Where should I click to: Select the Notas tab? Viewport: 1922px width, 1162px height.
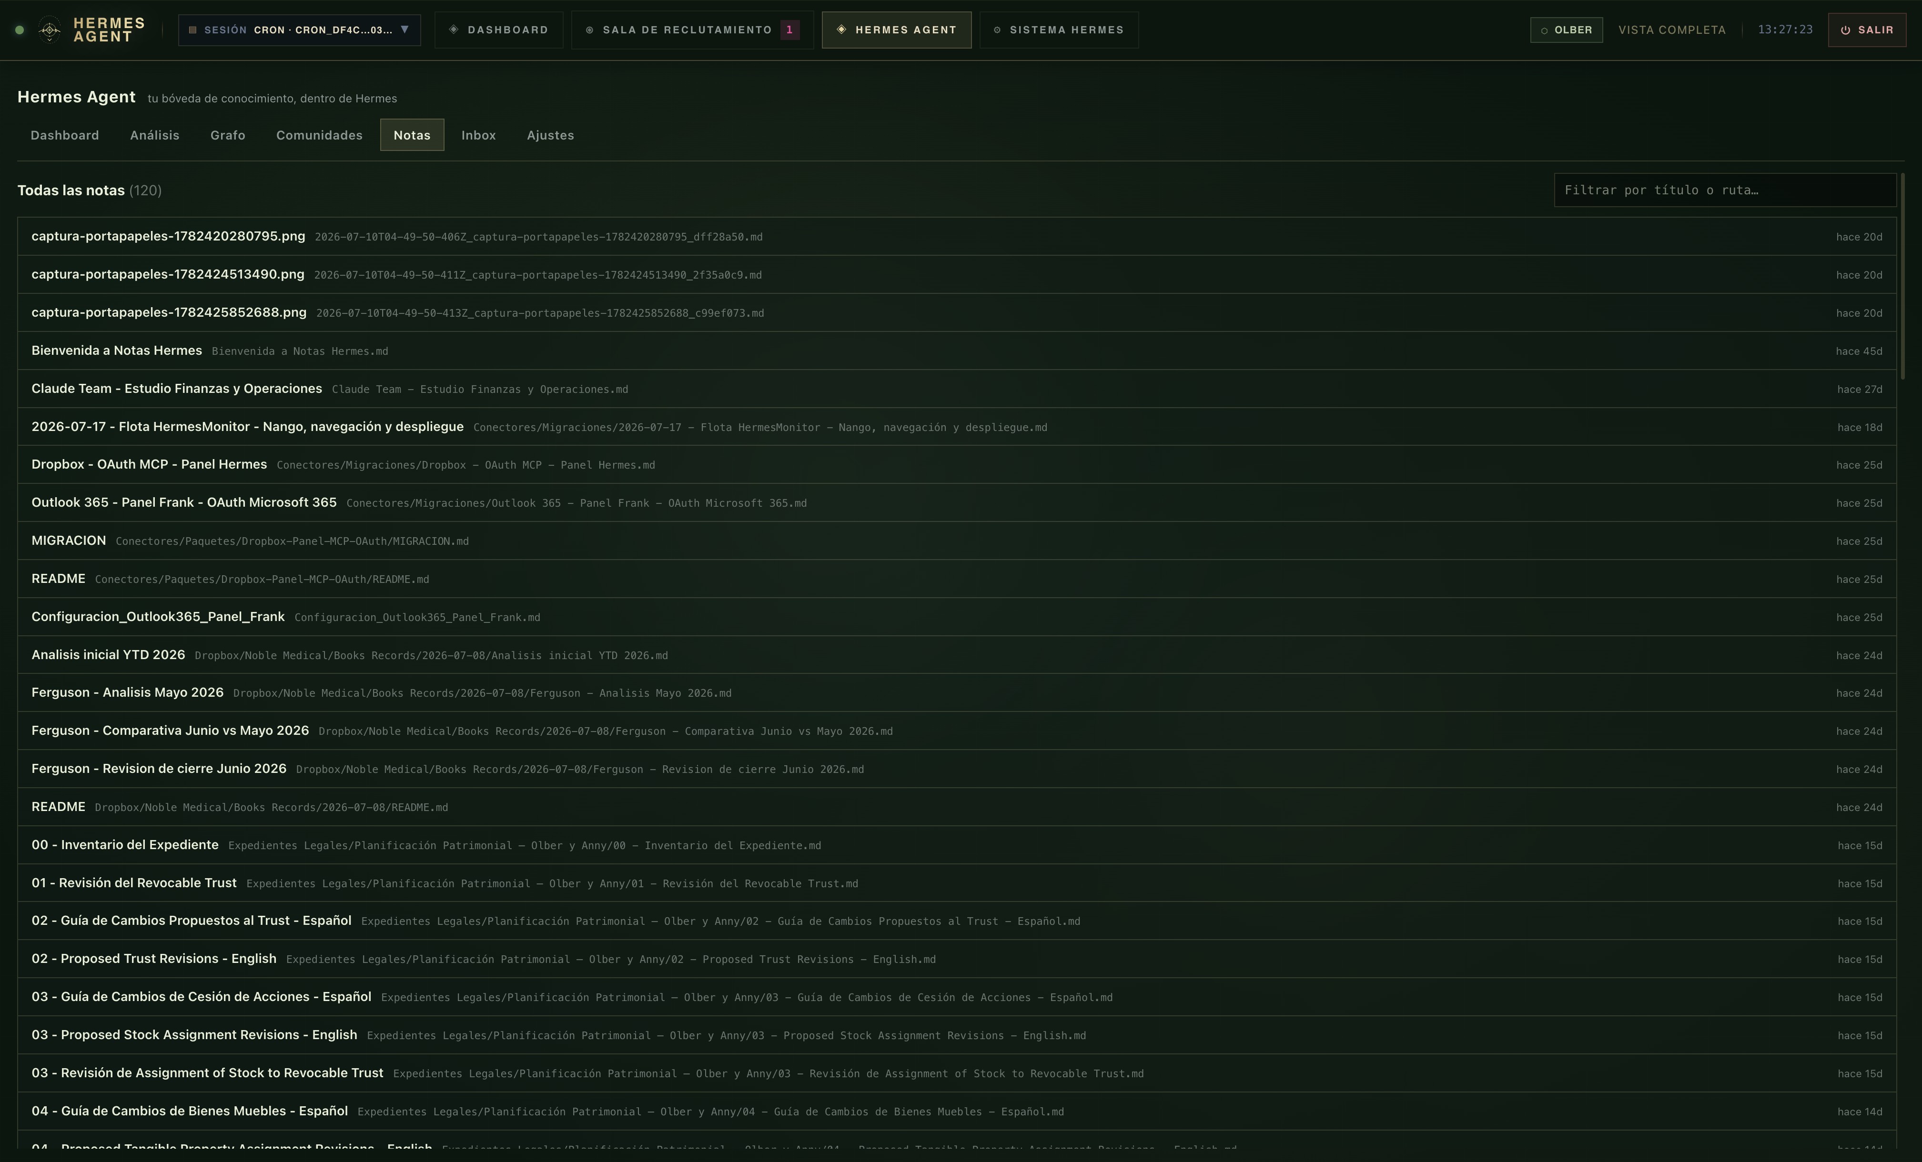point(412,135)
